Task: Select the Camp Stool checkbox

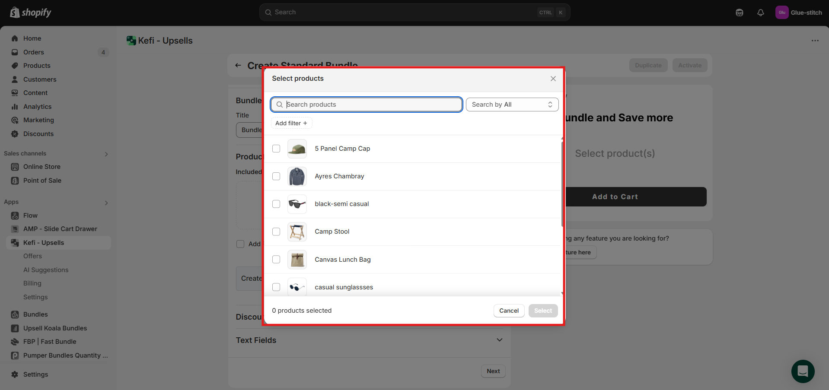Action: click(x=276, y=231)
